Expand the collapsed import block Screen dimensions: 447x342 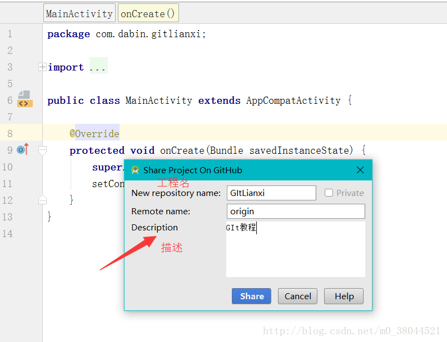point(42,67)
